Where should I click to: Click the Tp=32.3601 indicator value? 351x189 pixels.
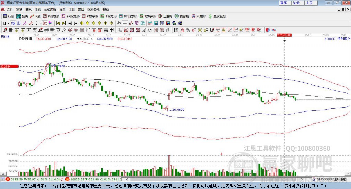pyautogui.click(x=44, y=39)
